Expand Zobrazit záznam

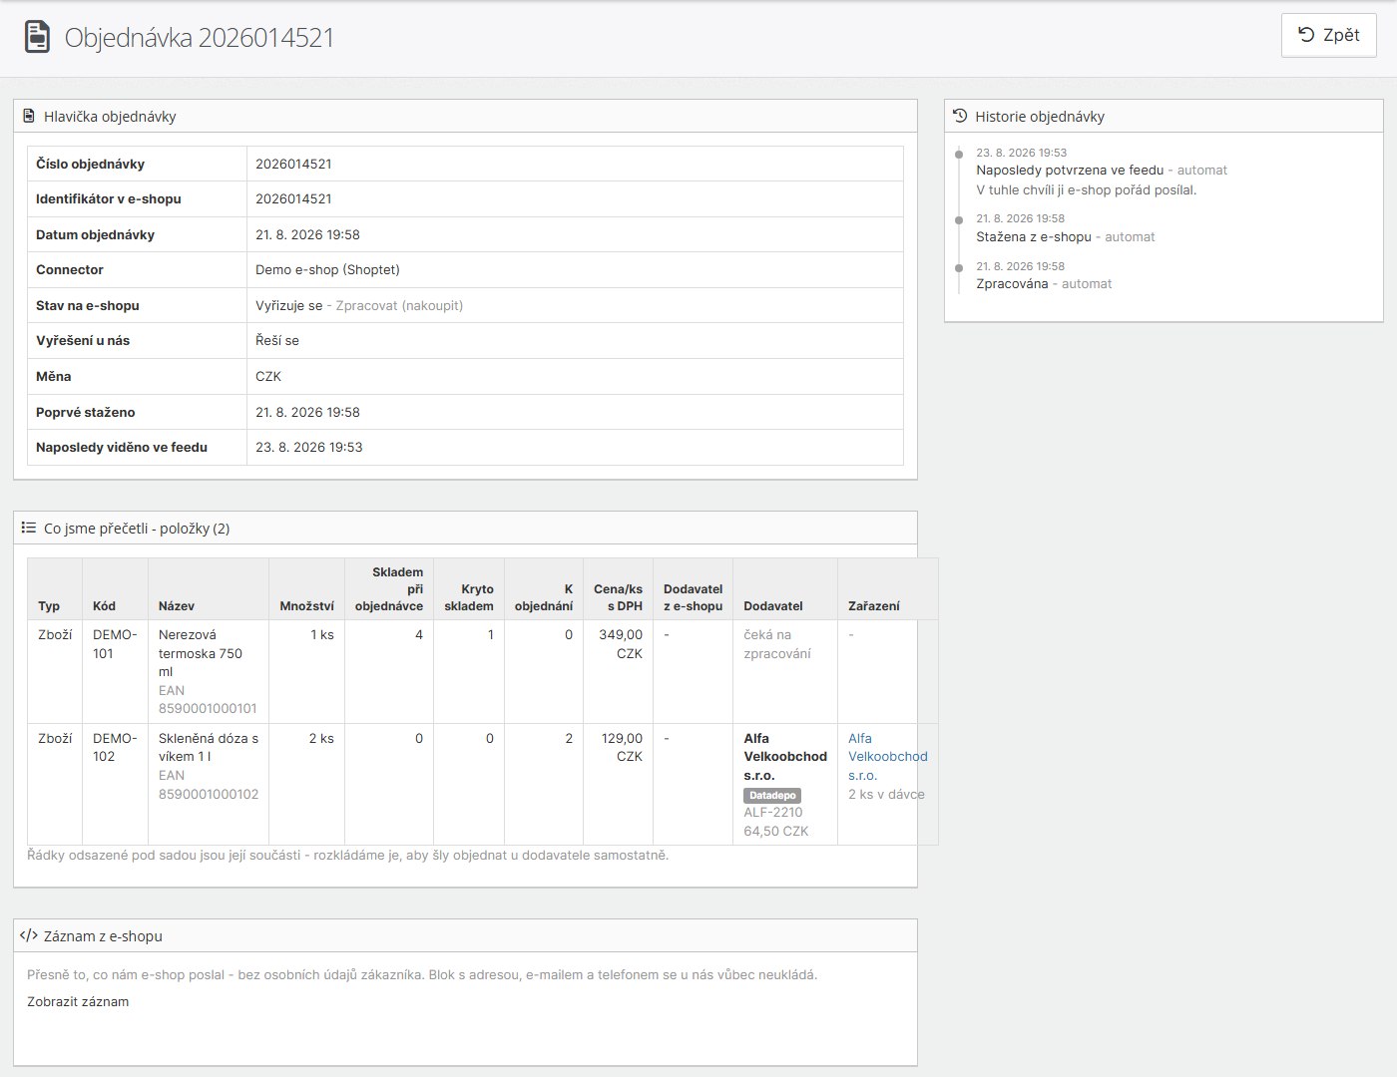[x=78, y=1001]
